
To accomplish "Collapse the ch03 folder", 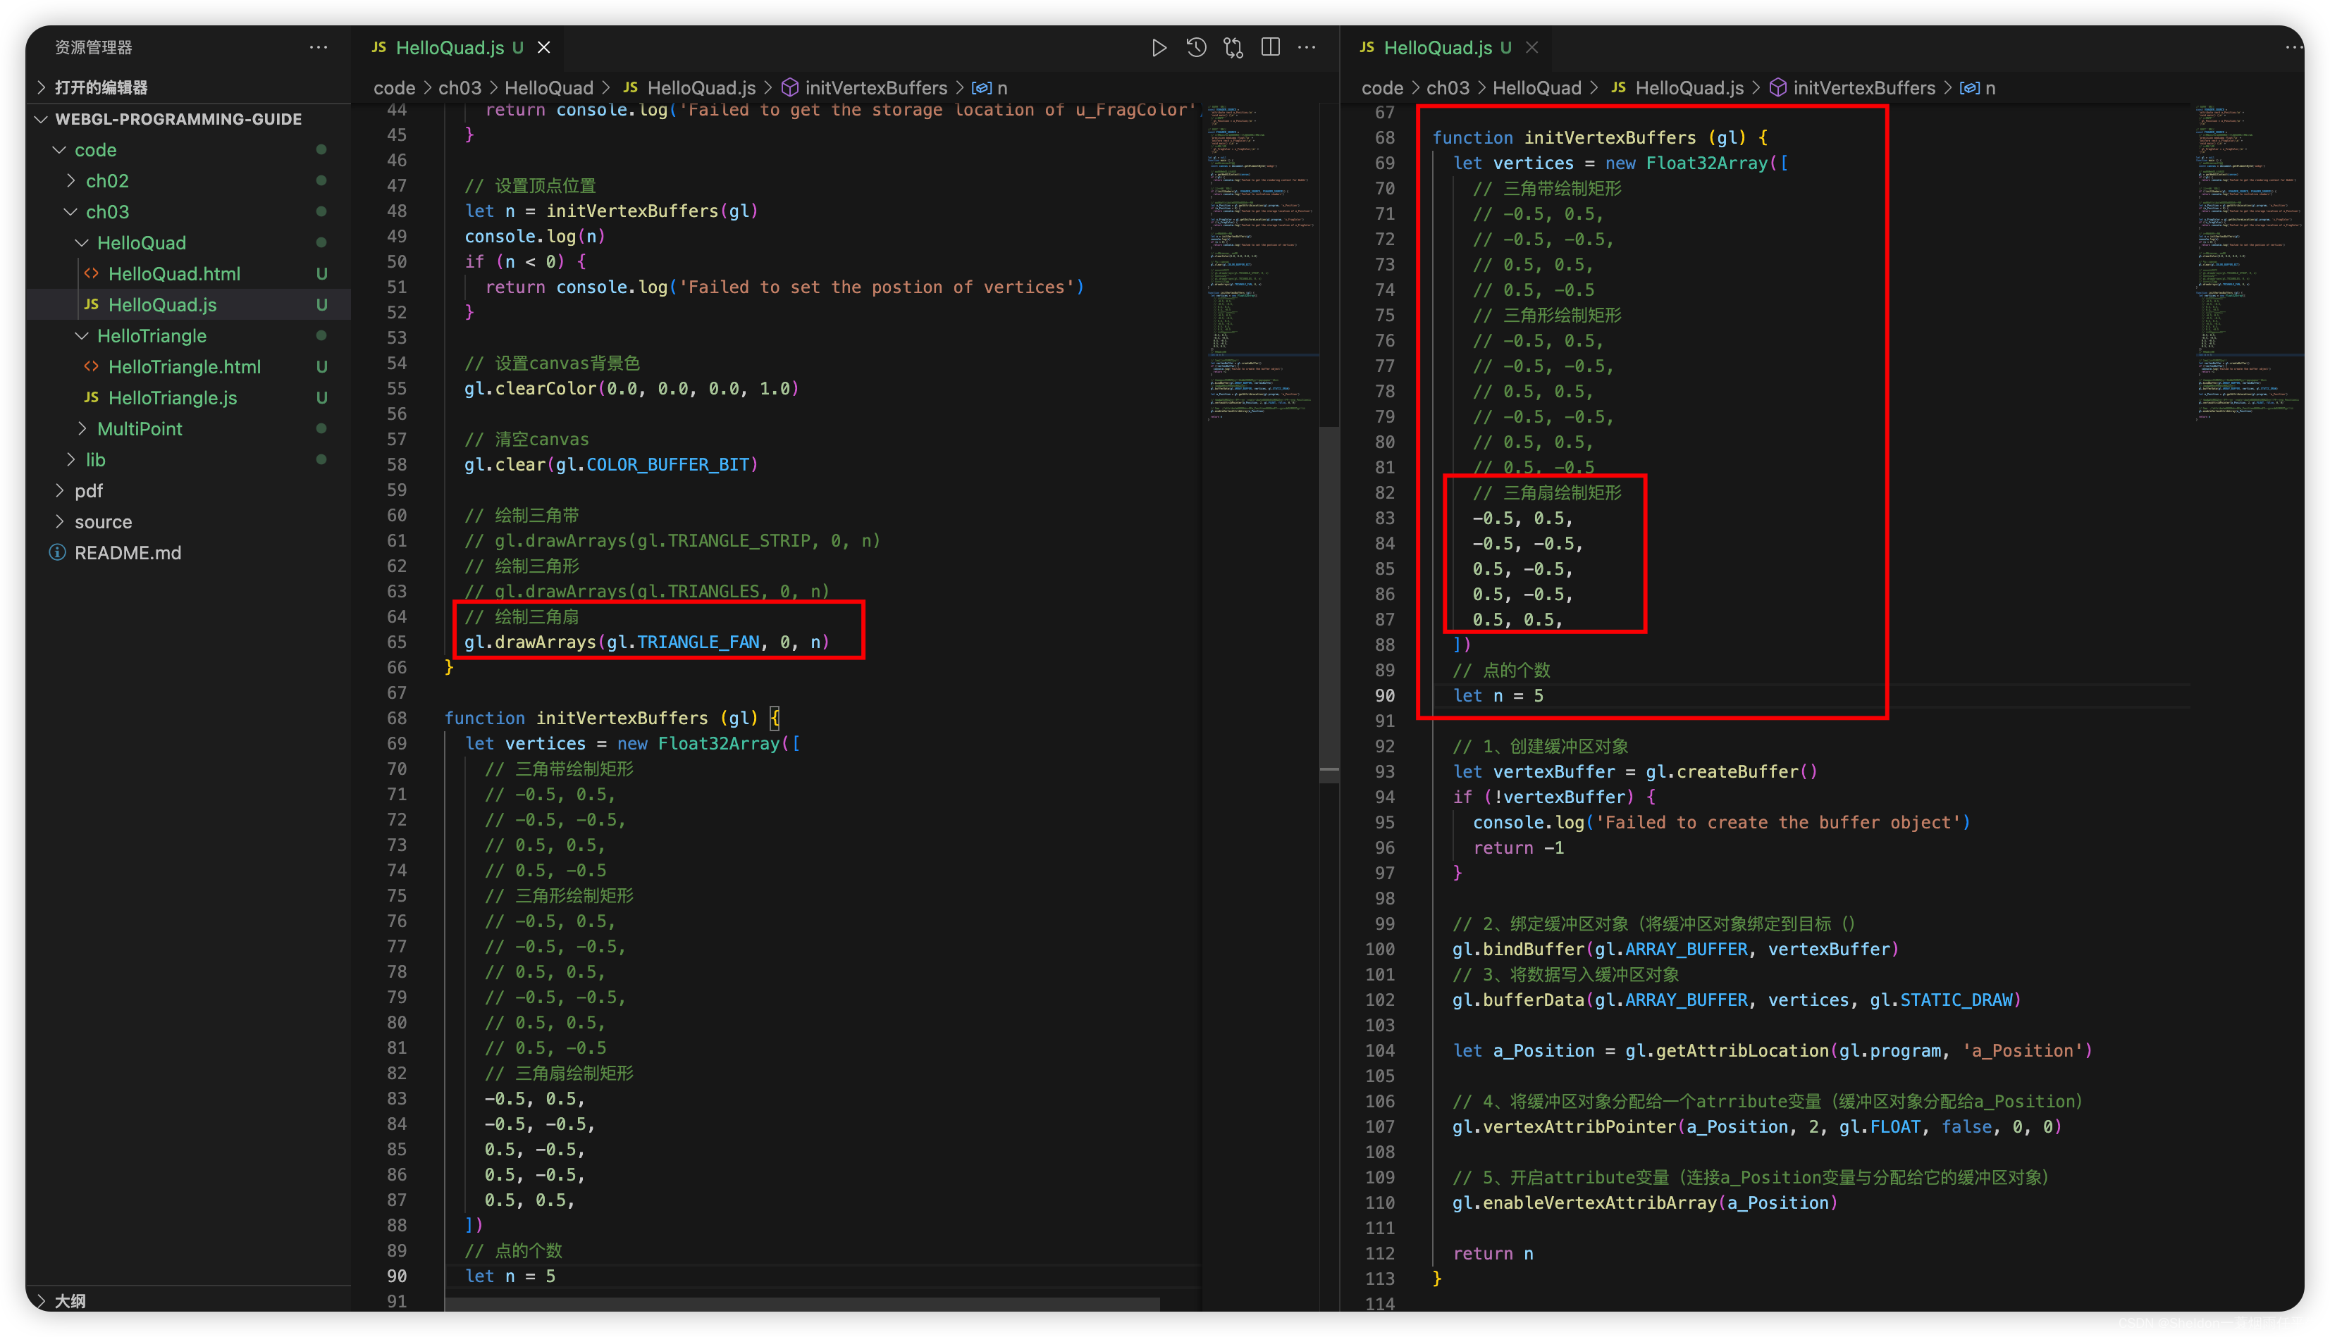I will 106,212.
